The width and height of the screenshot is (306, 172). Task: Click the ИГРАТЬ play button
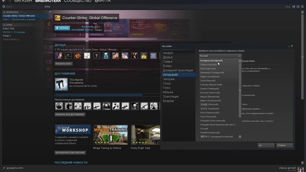pos(62,28)
